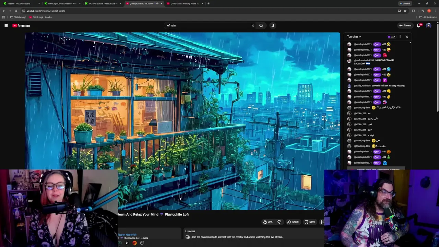Expand the Top chat dropdown
Screen dimensions: 439x247
pos(354,37)
